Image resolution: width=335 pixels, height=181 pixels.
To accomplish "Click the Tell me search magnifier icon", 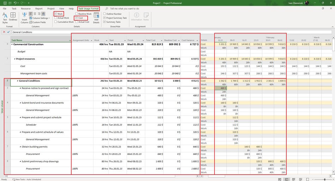I will (106, 8).
